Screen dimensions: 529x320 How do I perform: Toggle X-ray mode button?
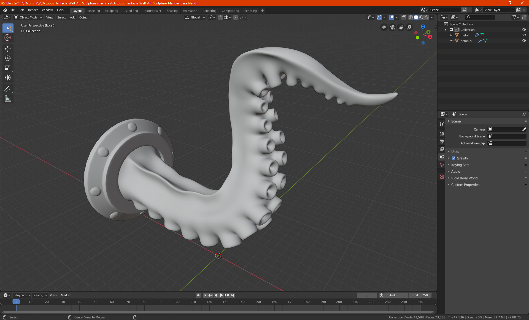coord(404,17)
